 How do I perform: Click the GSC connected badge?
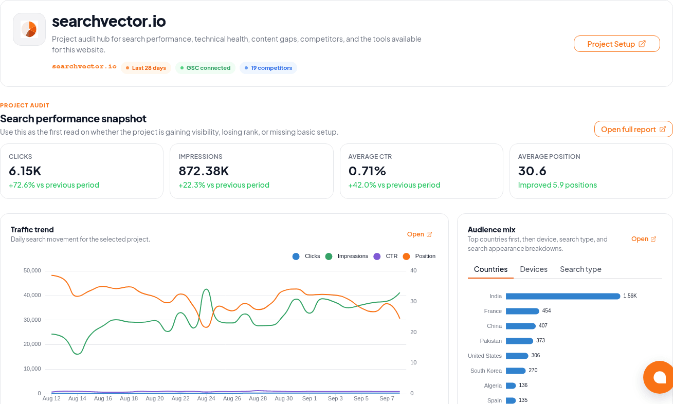(x=205, y=68)
